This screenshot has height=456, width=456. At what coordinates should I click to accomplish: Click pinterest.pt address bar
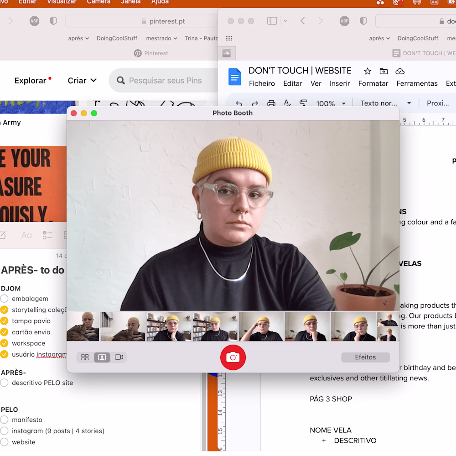(141, 21)
